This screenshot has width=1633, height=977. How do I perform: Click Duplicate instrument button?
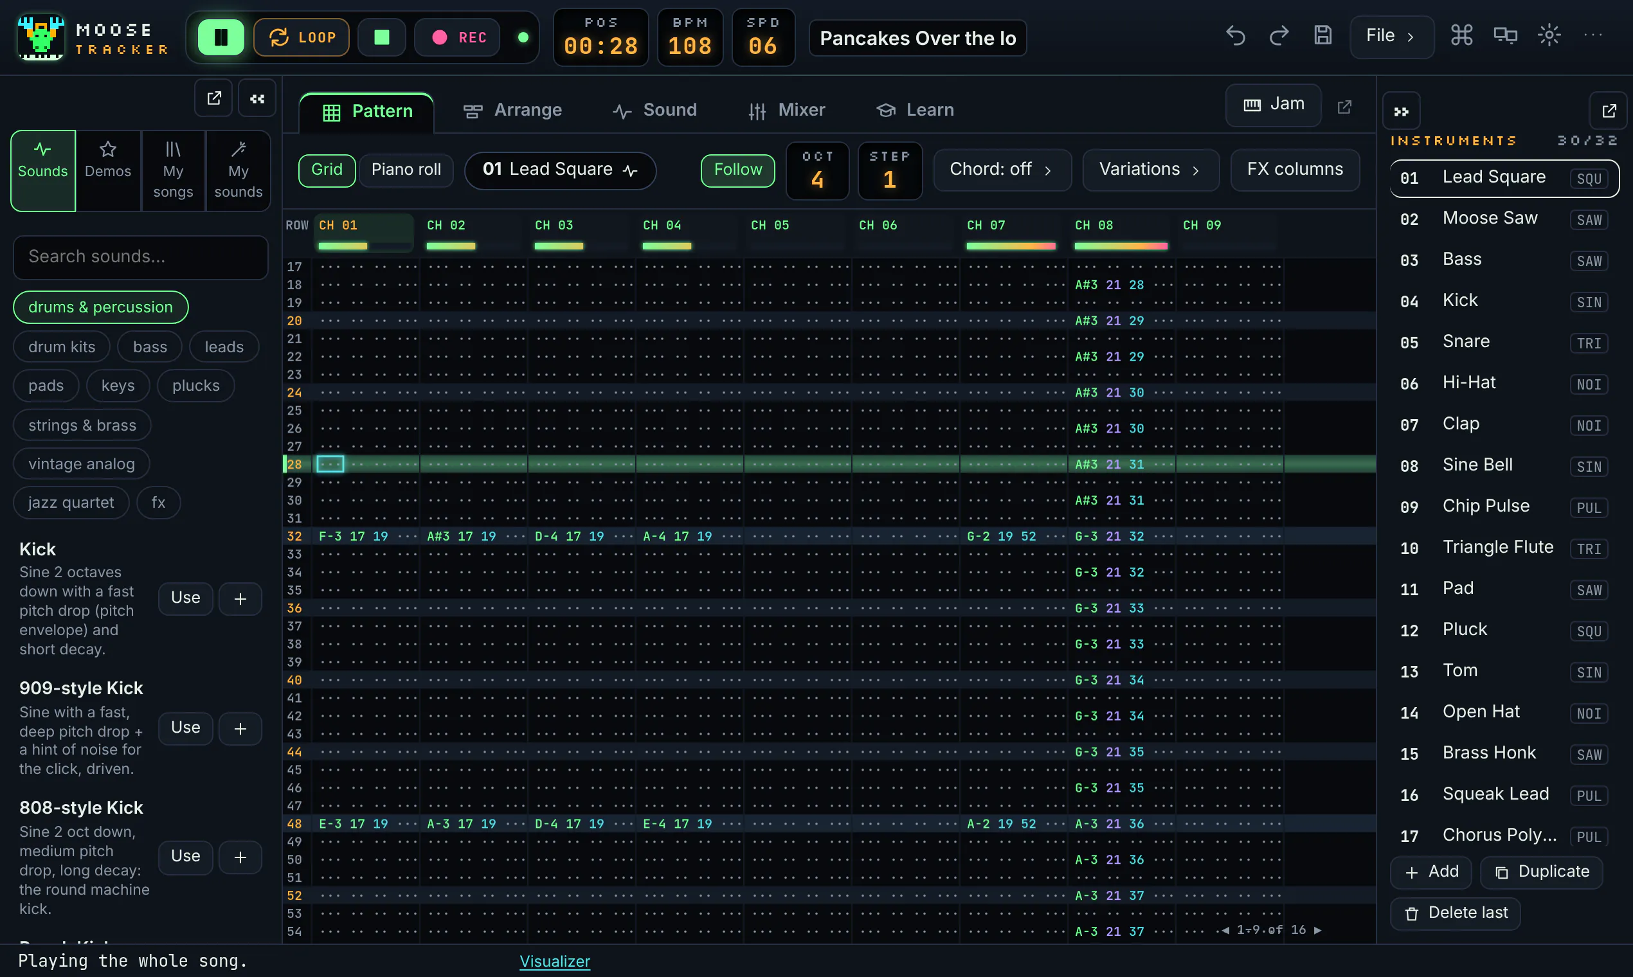coord(1542,872)
